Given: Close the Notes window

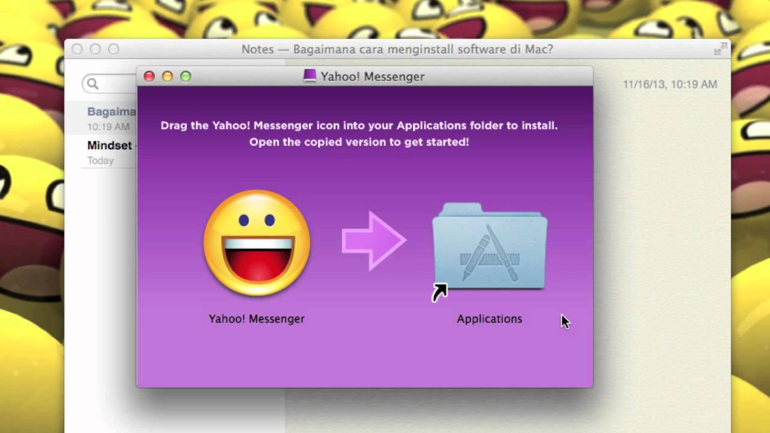Looking at the screenshot, I should point(77,49).
